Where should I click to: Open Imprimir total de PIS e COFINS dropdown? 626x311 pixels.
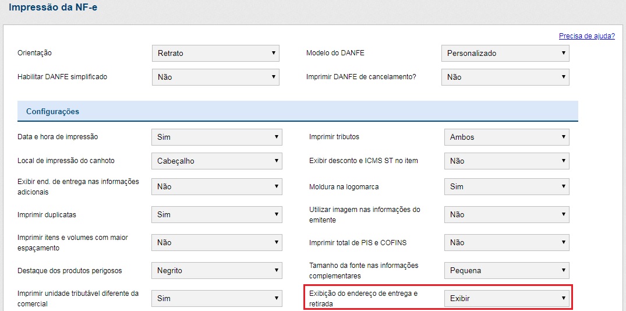click(506, 242)
